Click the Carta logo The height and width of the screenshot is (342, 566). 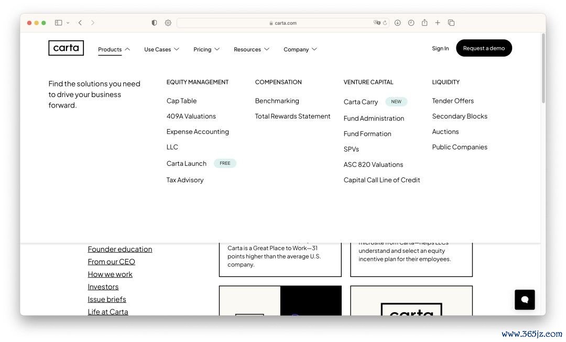click(66, 48)
